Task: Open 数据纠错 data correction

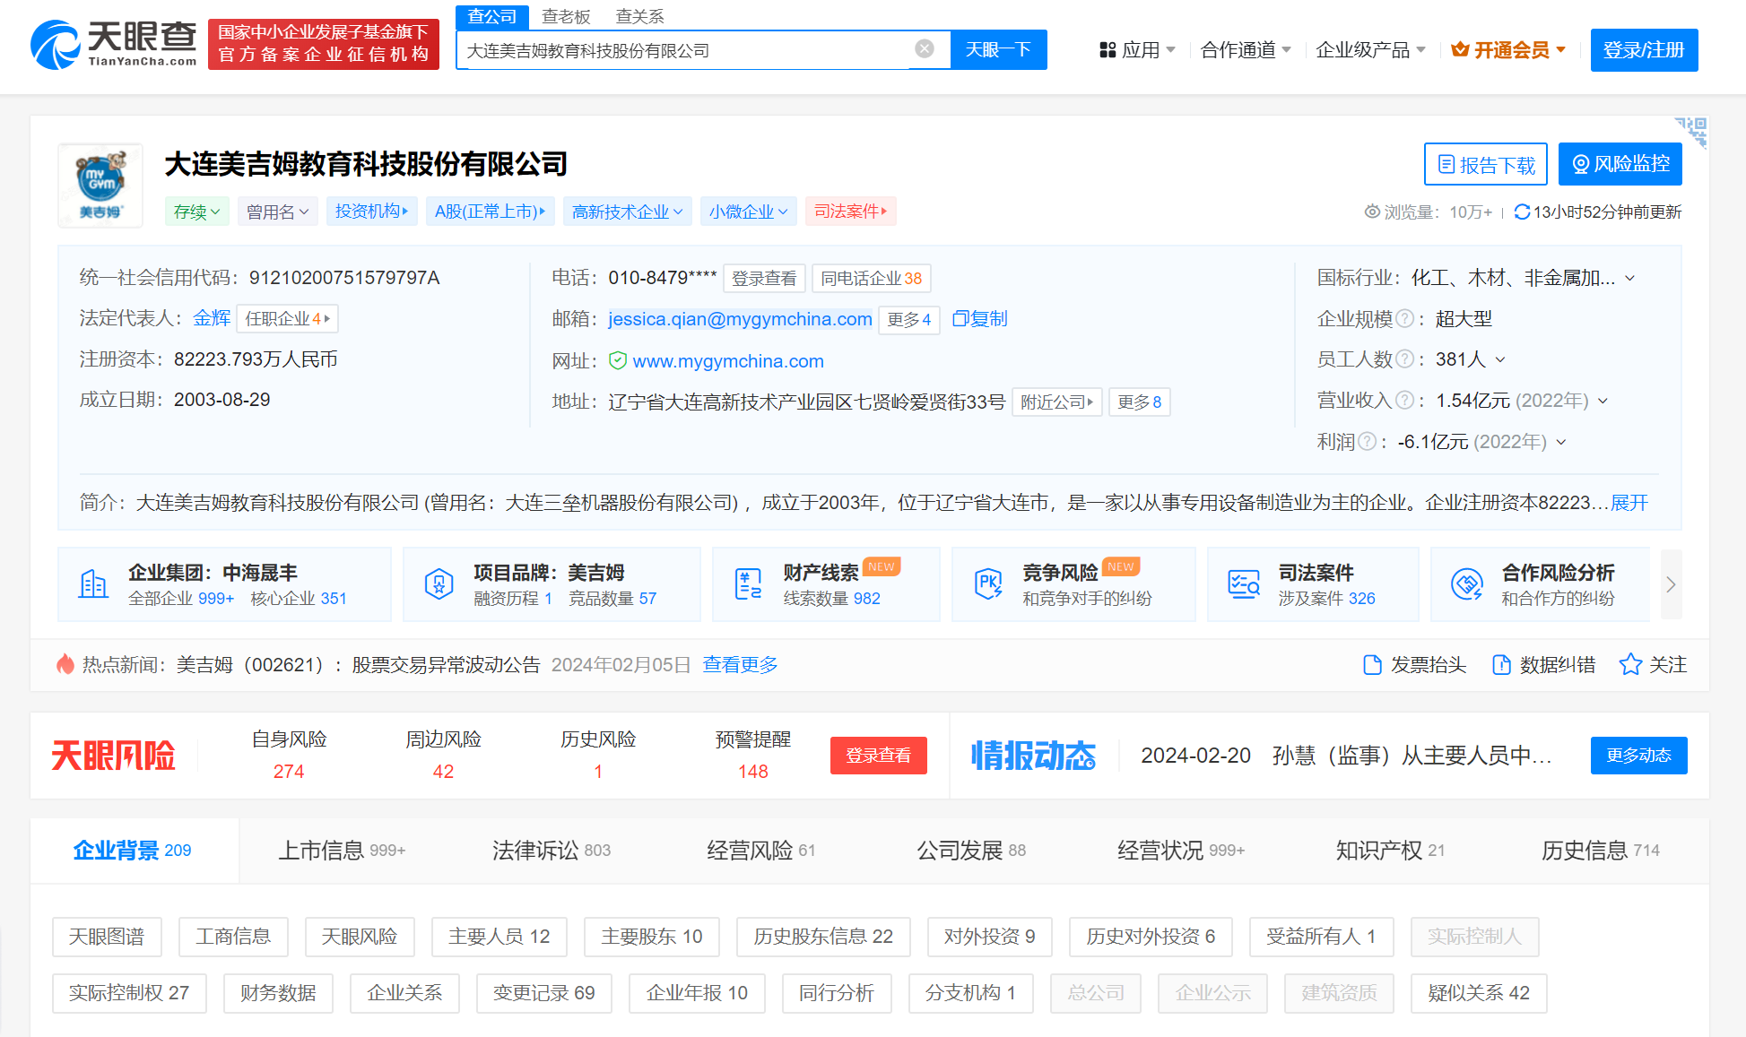Action: pos(1543,665)
